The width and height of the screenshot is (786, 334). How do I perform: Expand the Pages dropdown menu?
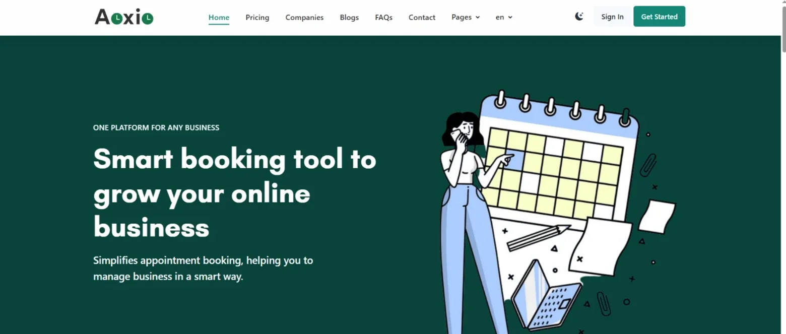[466, 17]
